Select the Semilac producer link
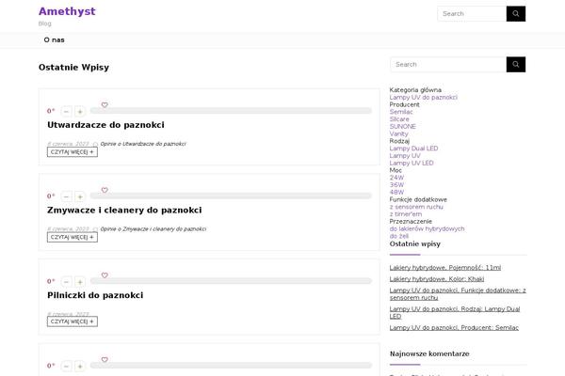 click(x=401, y=112)
